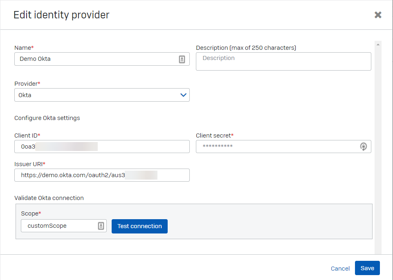Click the Validate Okta connection heading
Viewport: 393px width, 280px height.
pos(49,198)
